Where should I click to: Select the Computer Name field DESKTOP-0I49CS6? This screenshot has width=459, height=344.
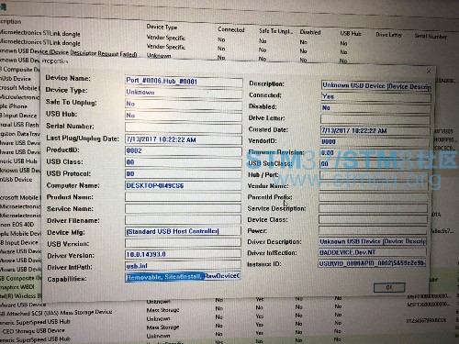184,185
